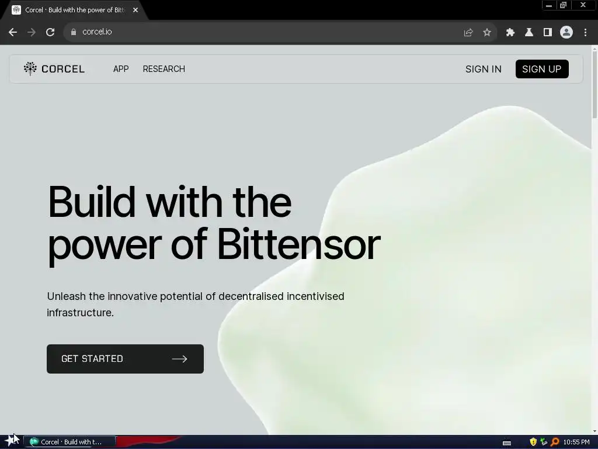The height and width of the screenshot is (449, 598).
Task: Click the orange magnifier tray icon
Action: point(555,442)
